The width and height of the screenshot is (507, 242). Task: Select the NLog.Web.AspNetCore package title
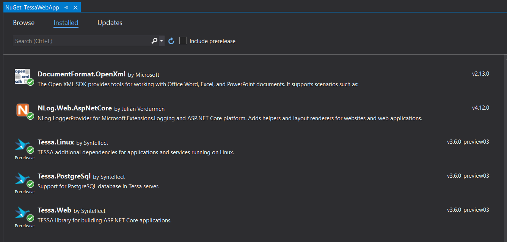pyautogui.click(x=75, y=108)
